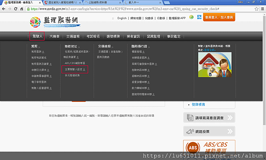266x160 pixels.
Task: Open the ABS/CBS補助專區 menu link
Action: click(x=75, y=63)
